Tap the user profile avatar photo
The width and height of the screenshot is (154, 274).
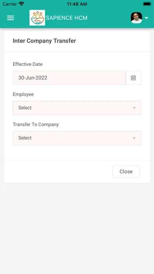[x=136, y=18]
